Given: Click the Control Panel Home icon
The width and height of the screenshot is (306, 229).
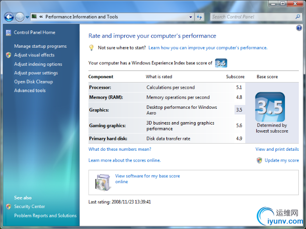Looking at the screenshot, I should point(9,33).
